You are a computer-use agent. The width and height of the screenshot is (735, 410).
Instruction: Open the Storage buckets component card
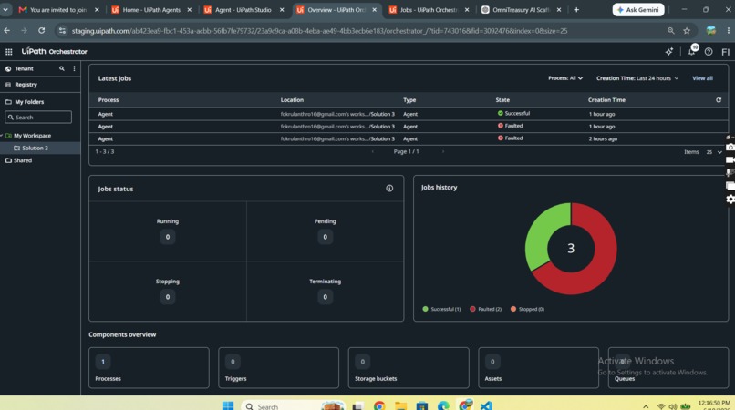pos(409,368)
